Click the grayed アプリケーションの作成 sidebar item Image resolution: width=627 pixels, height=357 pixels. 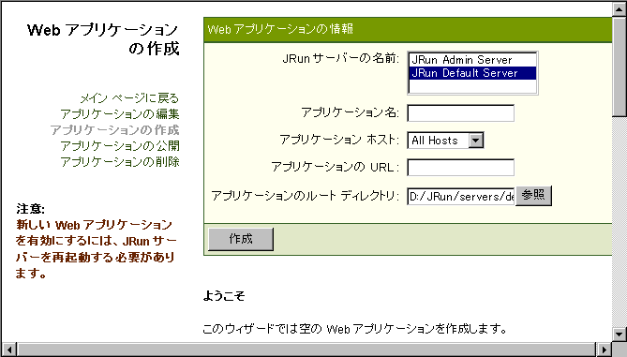coord(114,130)
